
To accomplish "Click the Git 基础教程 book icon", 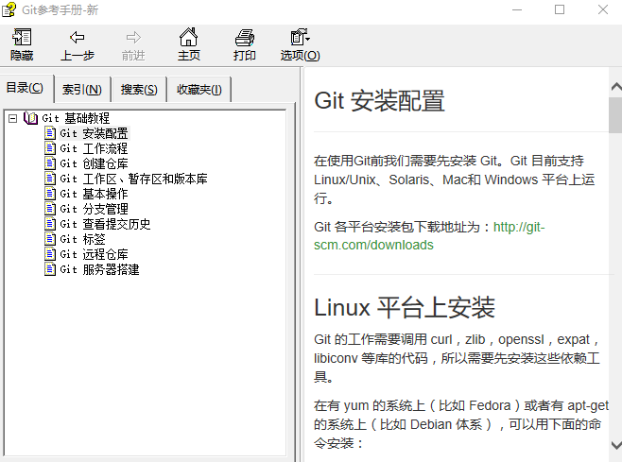I will point(31,118).
